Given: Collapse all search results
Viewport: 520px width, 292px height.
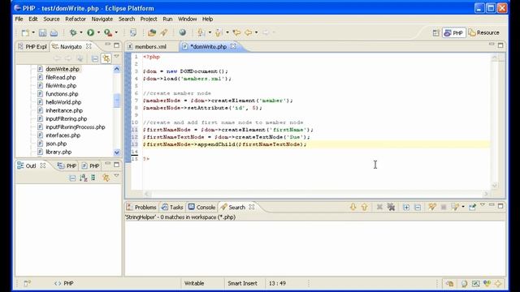Looking at the screenshot, I should [x=418, y=207].
